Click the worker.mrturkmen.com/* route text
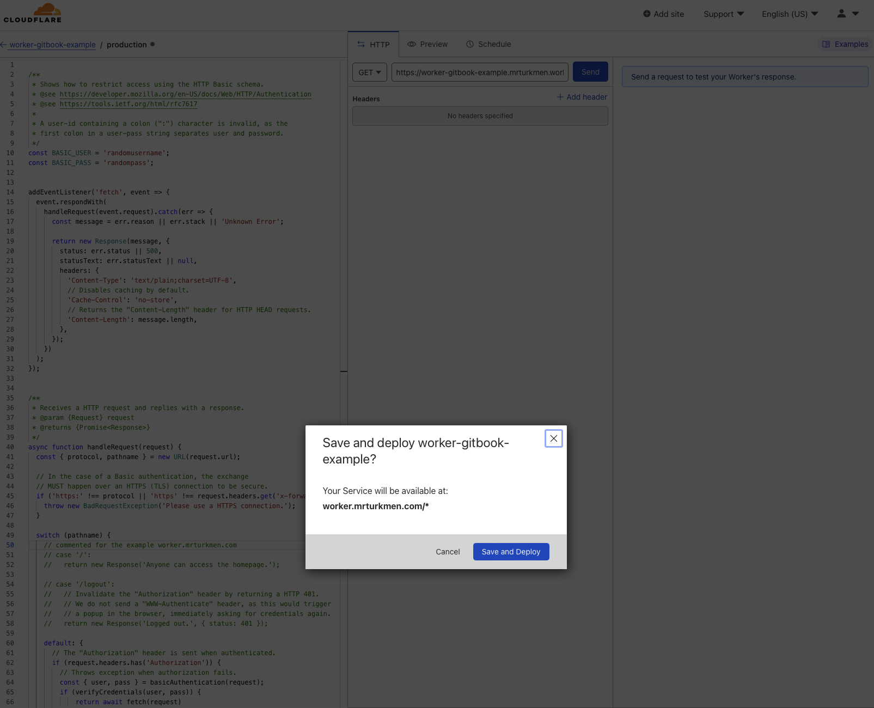 tap(376, 506)
